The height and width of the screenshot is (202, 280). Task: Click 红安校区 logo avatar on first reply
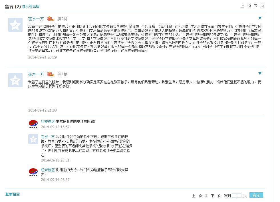[33, 124]
